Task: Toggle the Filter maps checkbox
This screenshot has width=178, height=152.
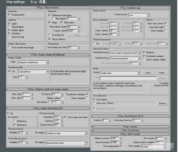Action: point(62,22)
